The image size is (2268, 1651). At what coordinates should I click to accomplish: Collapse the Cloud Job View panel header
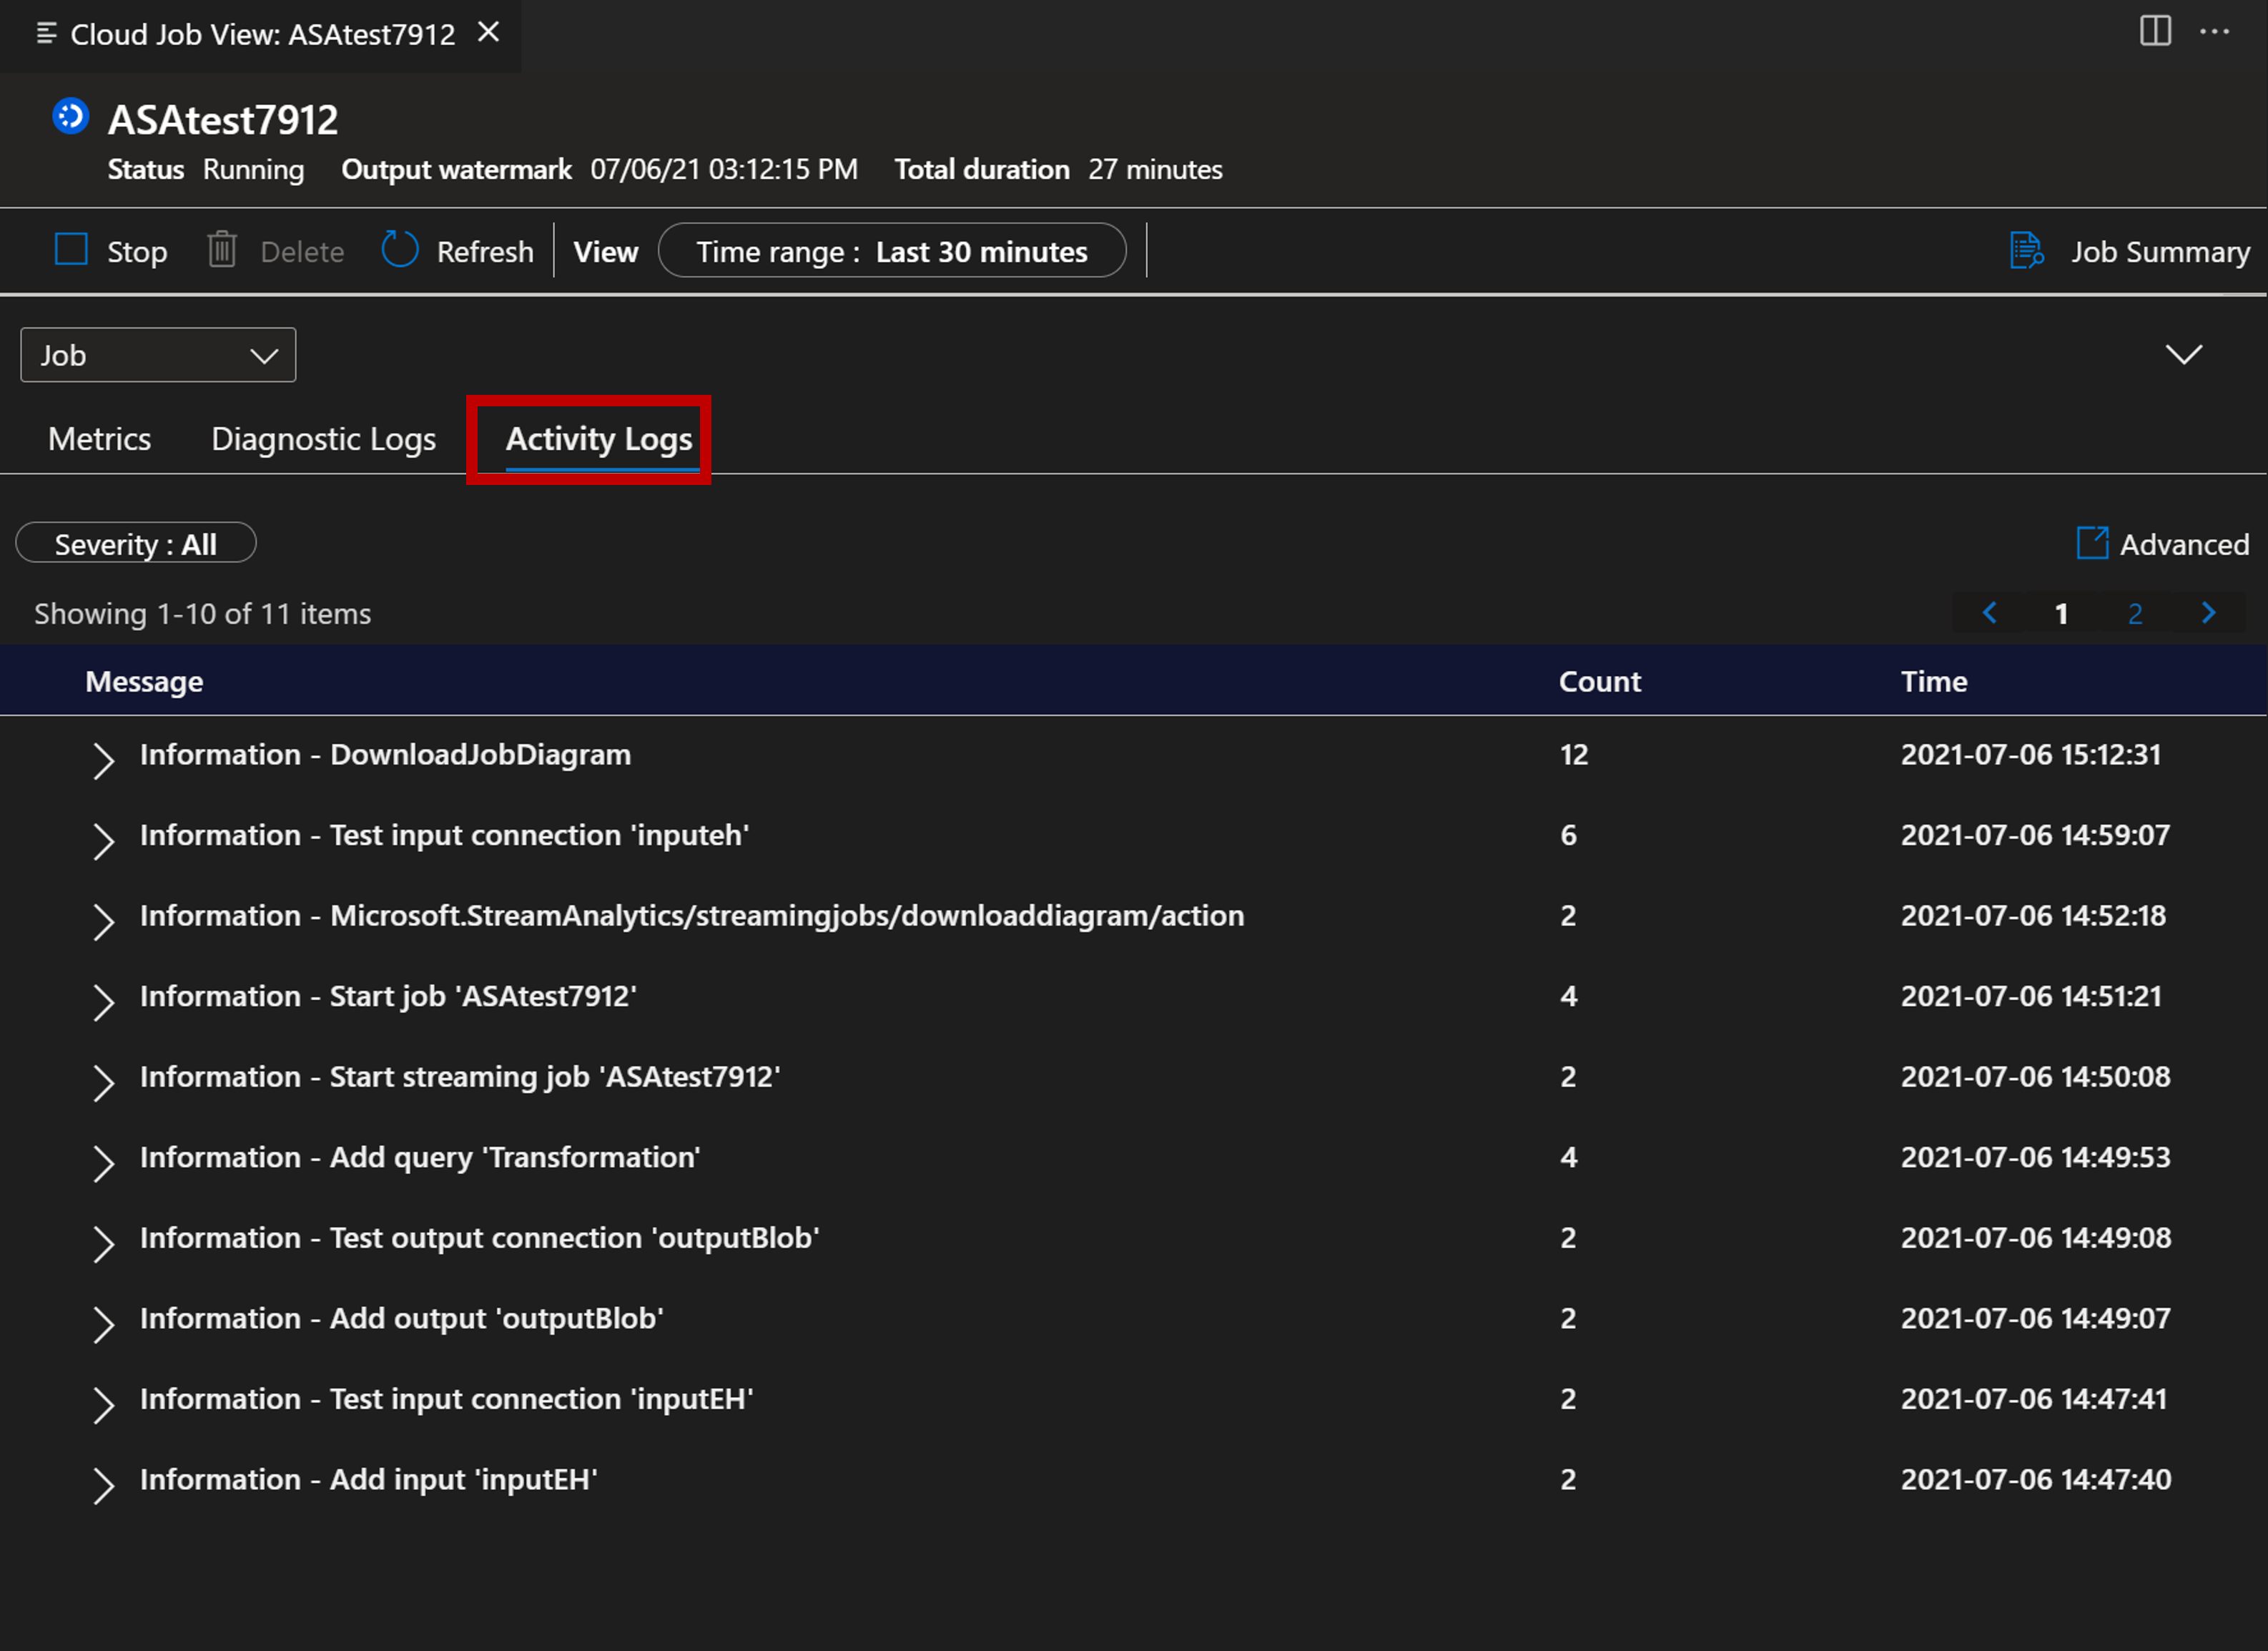2184,353
